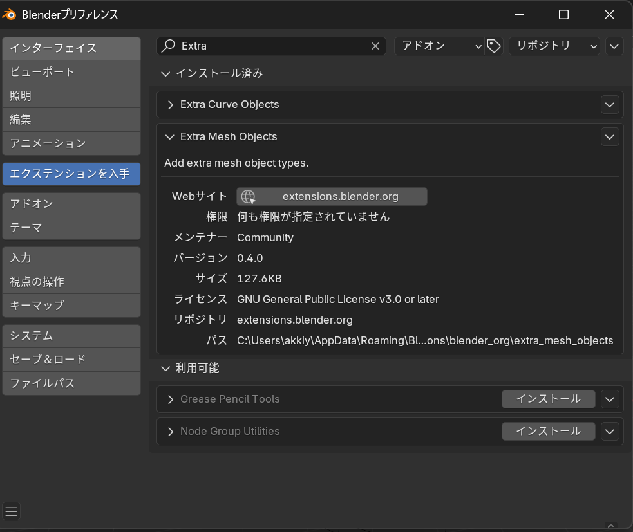Click the GNU General Public License text

pyautogui.click(x=338, y=299)
